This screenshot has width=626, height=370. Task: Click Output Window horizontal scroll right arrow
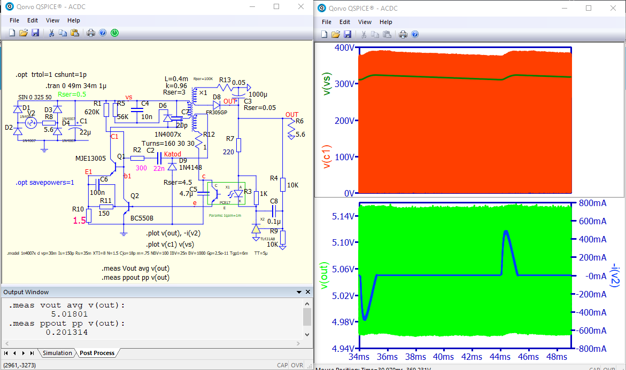pyautogui.click(x=298, y=343)
